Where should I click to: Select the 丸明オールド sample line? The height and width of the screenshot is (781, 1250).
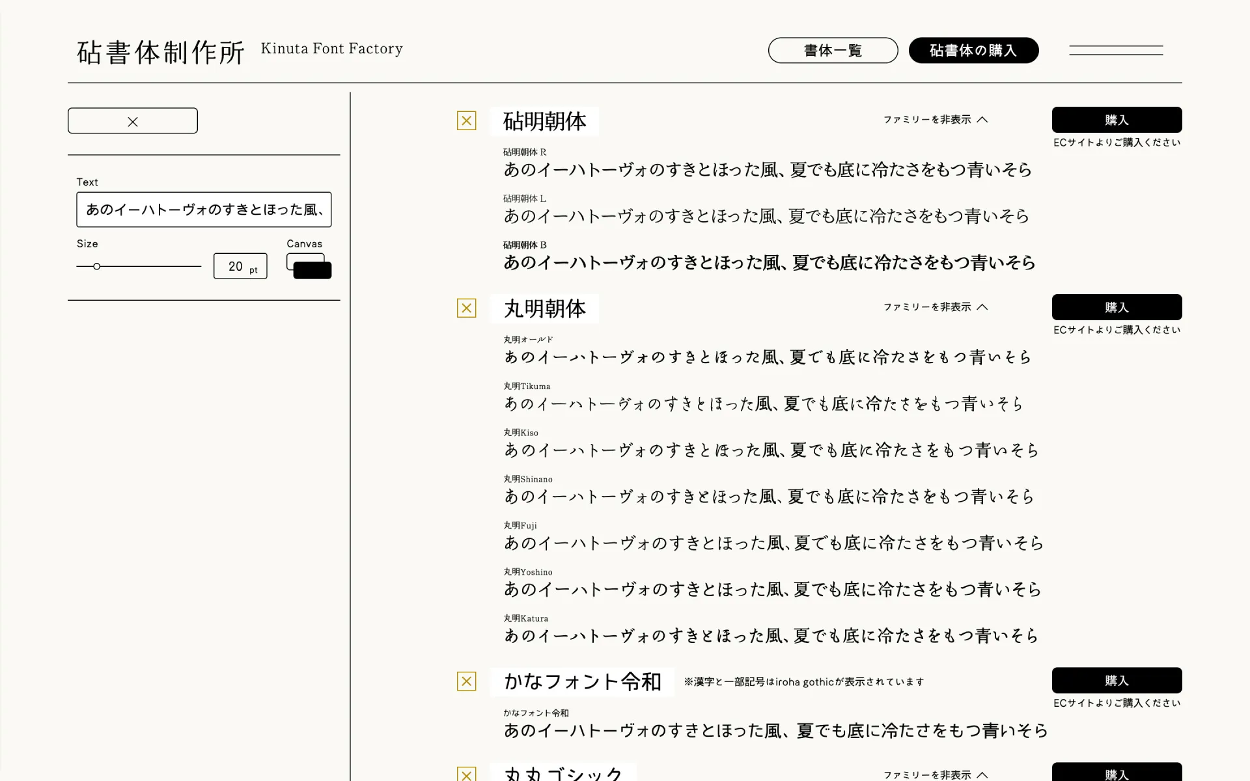coord(768,357)
